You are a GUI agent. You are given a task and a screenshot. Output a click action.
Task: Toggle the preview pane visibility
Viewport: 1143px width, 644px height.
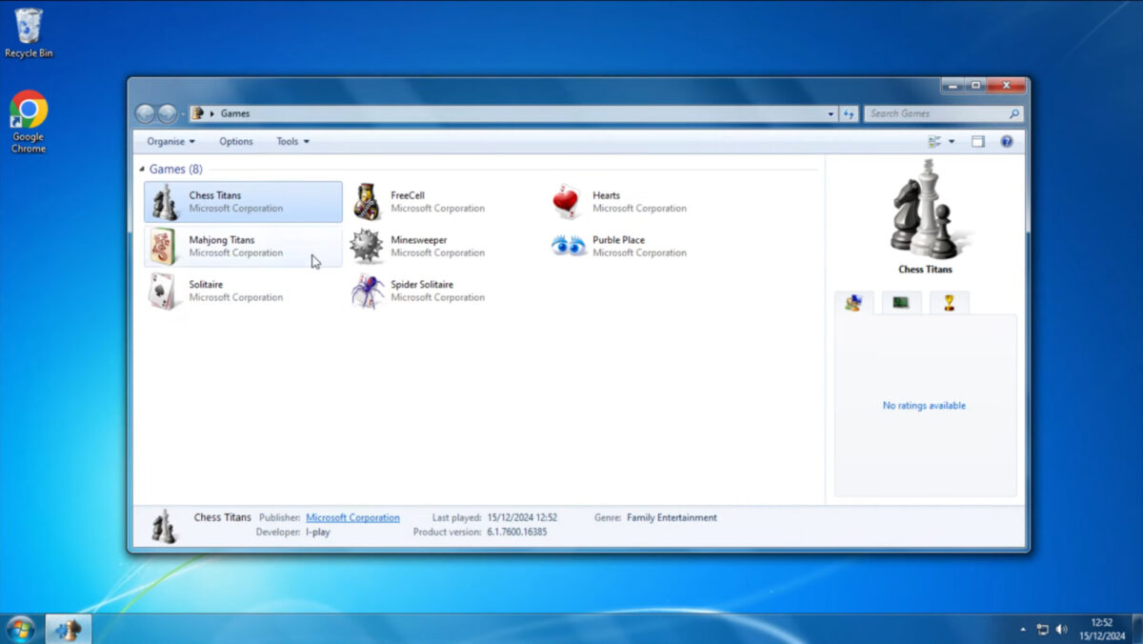977,141
